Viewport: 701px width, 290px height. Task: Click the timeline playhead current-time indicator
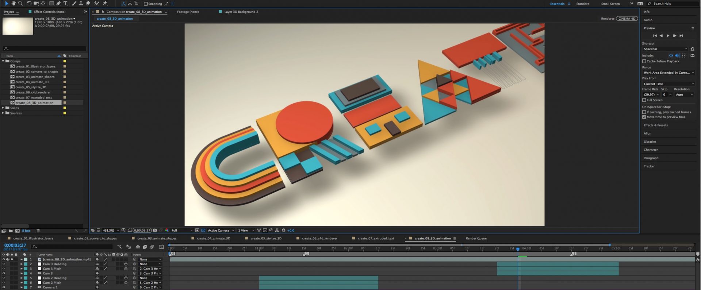(x=518, y=249)
